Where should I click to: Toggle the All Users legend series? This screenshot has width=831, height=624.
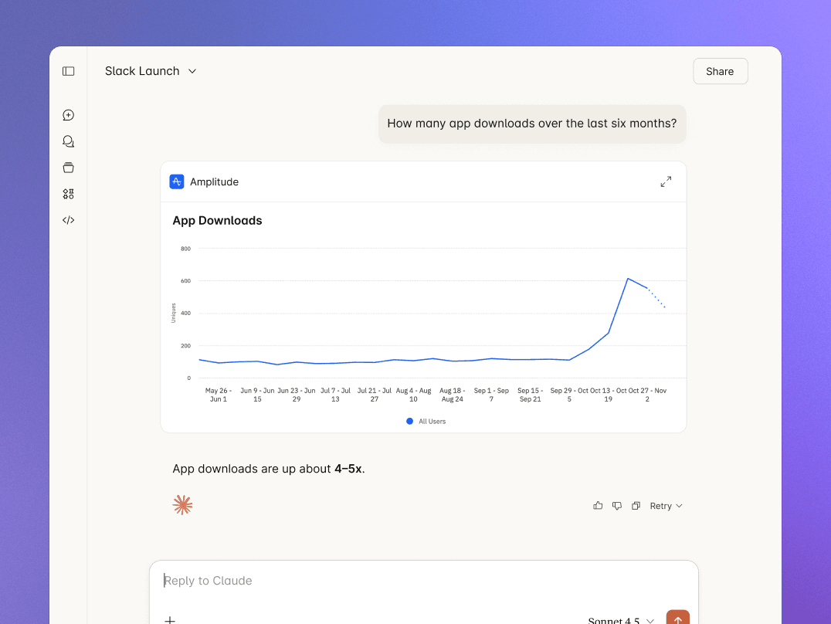pos(426,422)
